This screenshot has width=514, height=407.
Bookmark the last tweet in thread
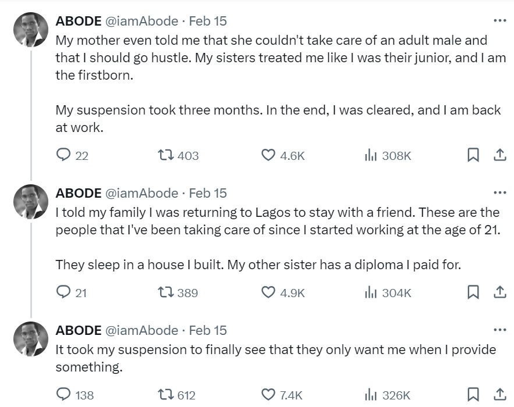pos(474,395)
